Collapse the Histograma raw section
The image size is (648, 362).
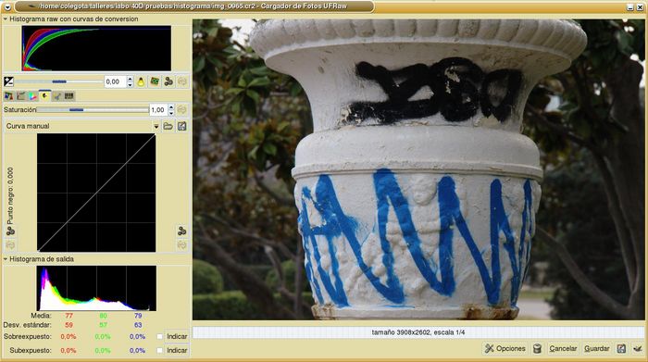pos(6,19)
